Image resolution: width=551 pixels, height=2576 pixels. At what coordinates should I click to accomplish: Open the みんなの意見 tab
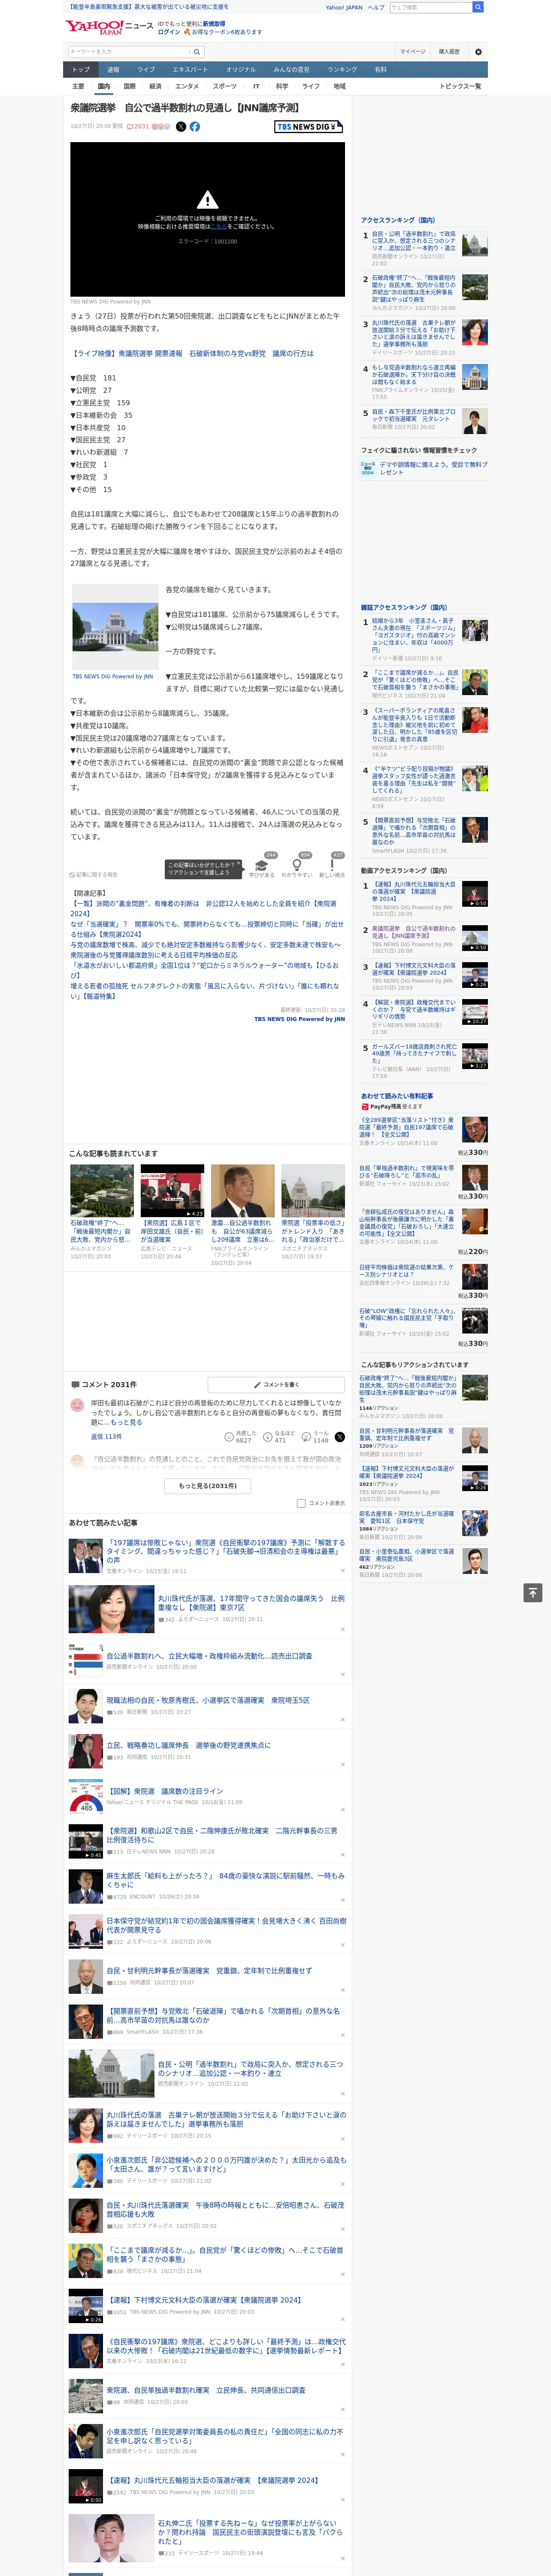[x=291, y=70]
